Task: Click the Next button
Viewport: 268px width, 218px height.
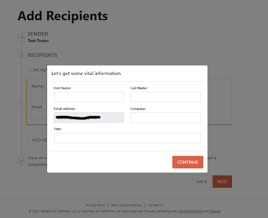Action: pyautogui.click(x=222, y=182)
